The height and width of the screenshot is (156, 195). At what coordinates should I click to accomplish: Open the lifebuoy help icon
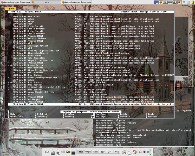point(135,152)
